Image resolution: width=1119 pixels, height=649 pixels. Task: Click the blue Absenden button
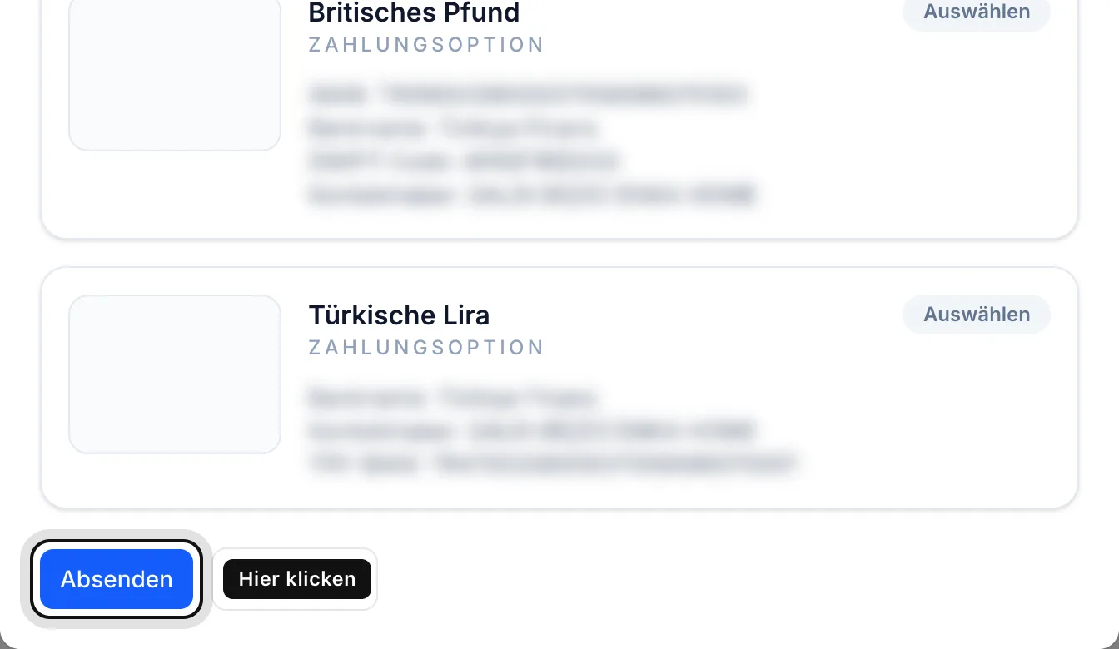117,579
